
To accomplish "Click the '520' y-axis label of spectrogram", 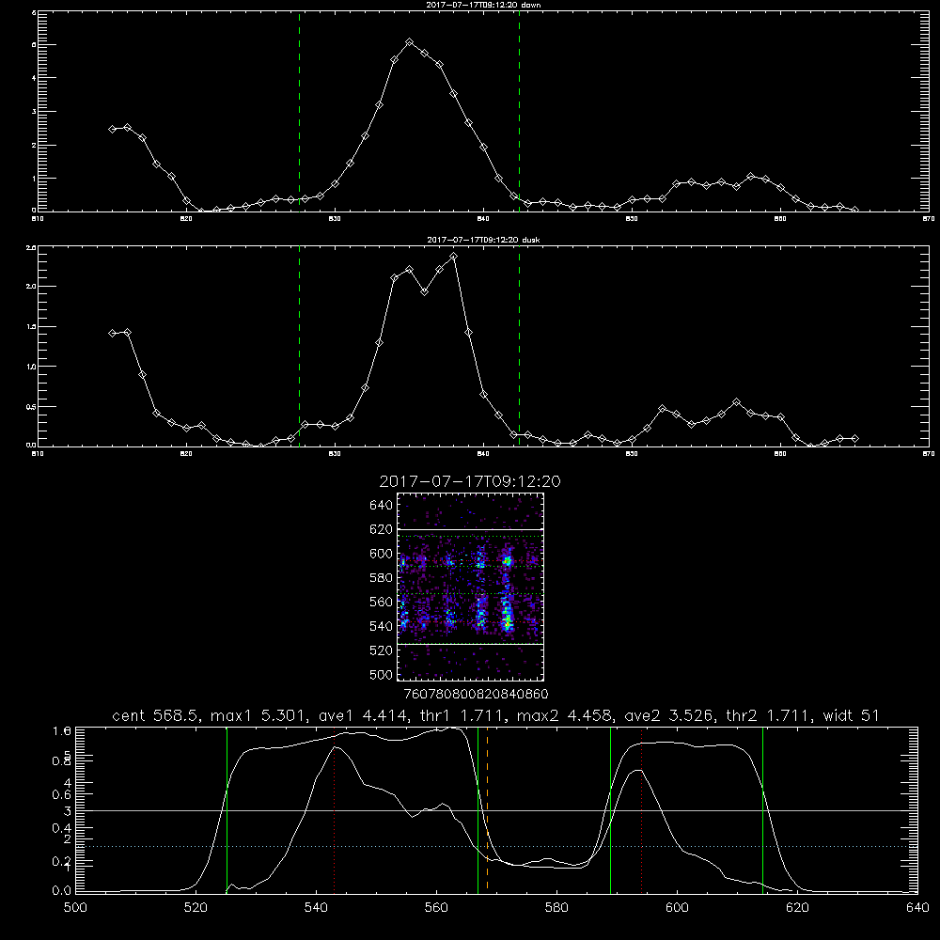I will point(382,650).
